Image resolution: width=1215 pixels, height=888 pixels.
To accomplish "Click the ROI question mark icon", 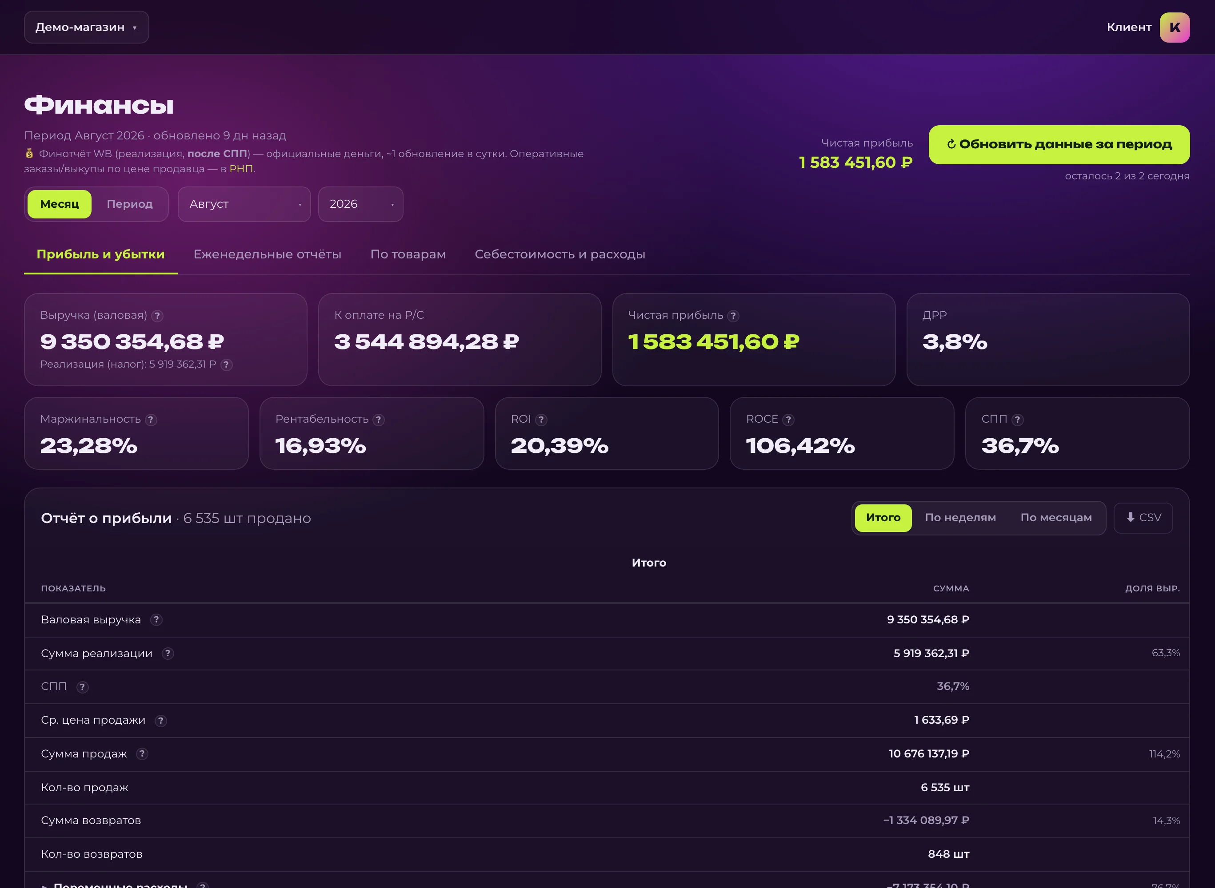I will pos(541,420).
